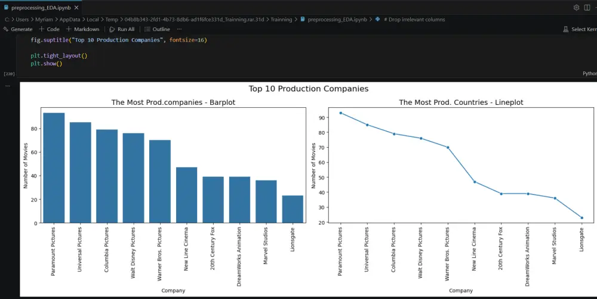Click the Generate toolbar button
The height and width of the screenshot is (299, 597).
(x=18, y=29)
